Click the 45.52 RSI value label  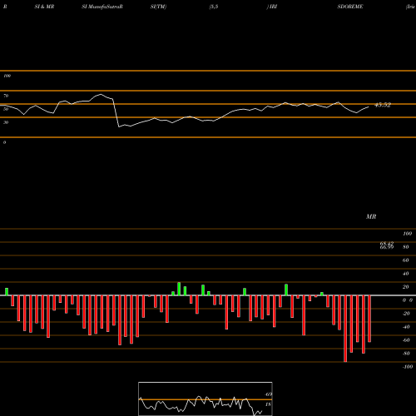(x=383, y=105)
